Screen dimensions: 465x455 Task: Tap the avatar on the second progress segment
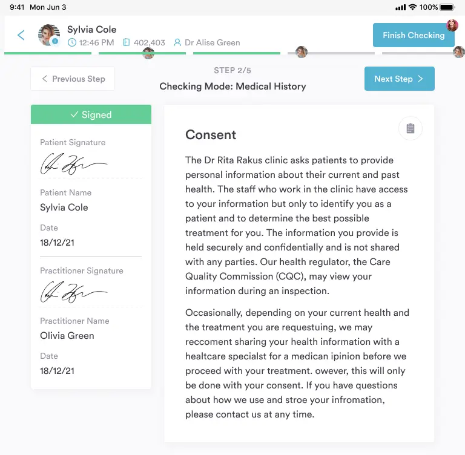click(148, 53)
